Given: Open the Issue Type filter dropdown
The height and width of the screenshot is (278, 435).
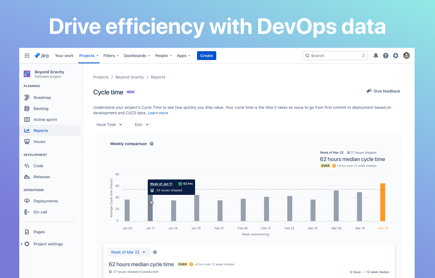Looking at the screenshot, I should point(109,124).
